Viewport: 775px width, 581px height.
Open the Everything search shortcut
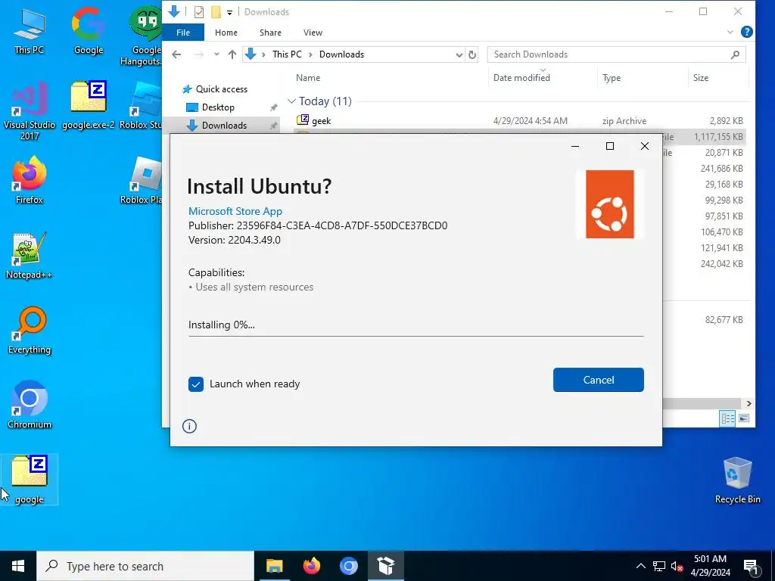pyautogui.click(x=30, y=331)
